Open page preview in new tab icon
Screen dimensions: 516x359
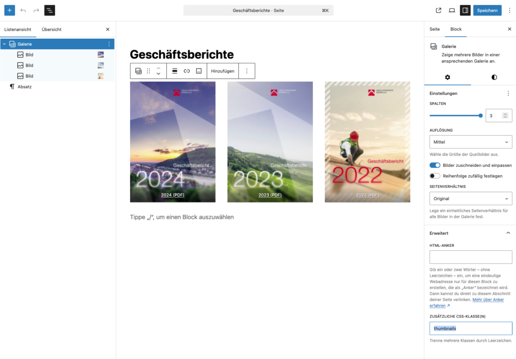tap(438, 10)
